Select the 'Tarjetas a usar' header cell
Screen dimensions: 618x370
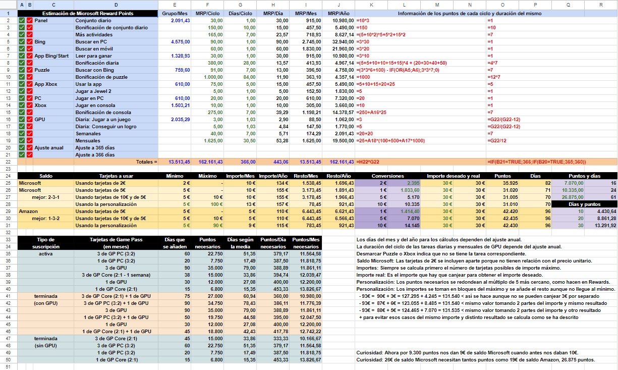[117, 176]
